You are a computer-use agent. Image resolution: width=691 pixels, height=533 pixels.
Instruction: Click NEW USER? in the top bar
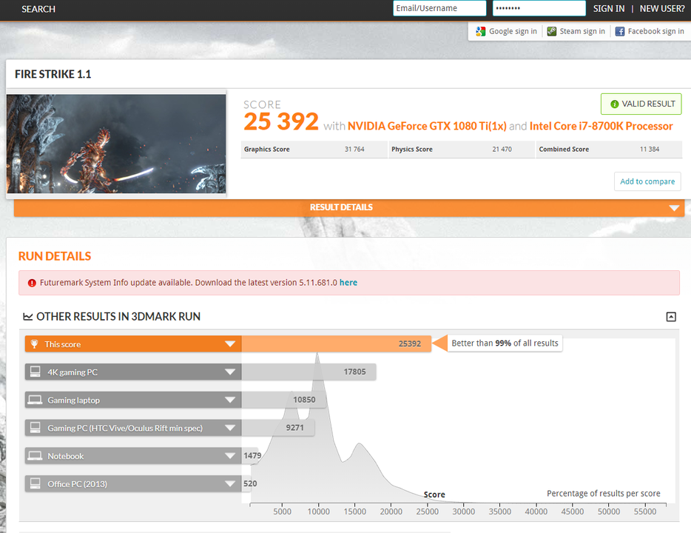(x=662, y=9)
